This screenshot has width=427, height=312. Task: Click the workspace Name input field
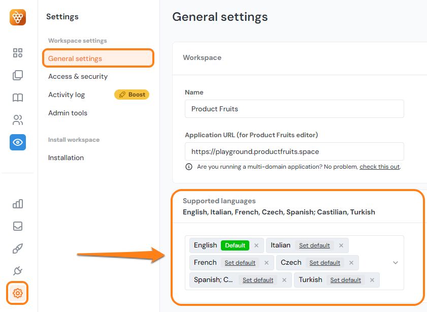pos(294,109)
